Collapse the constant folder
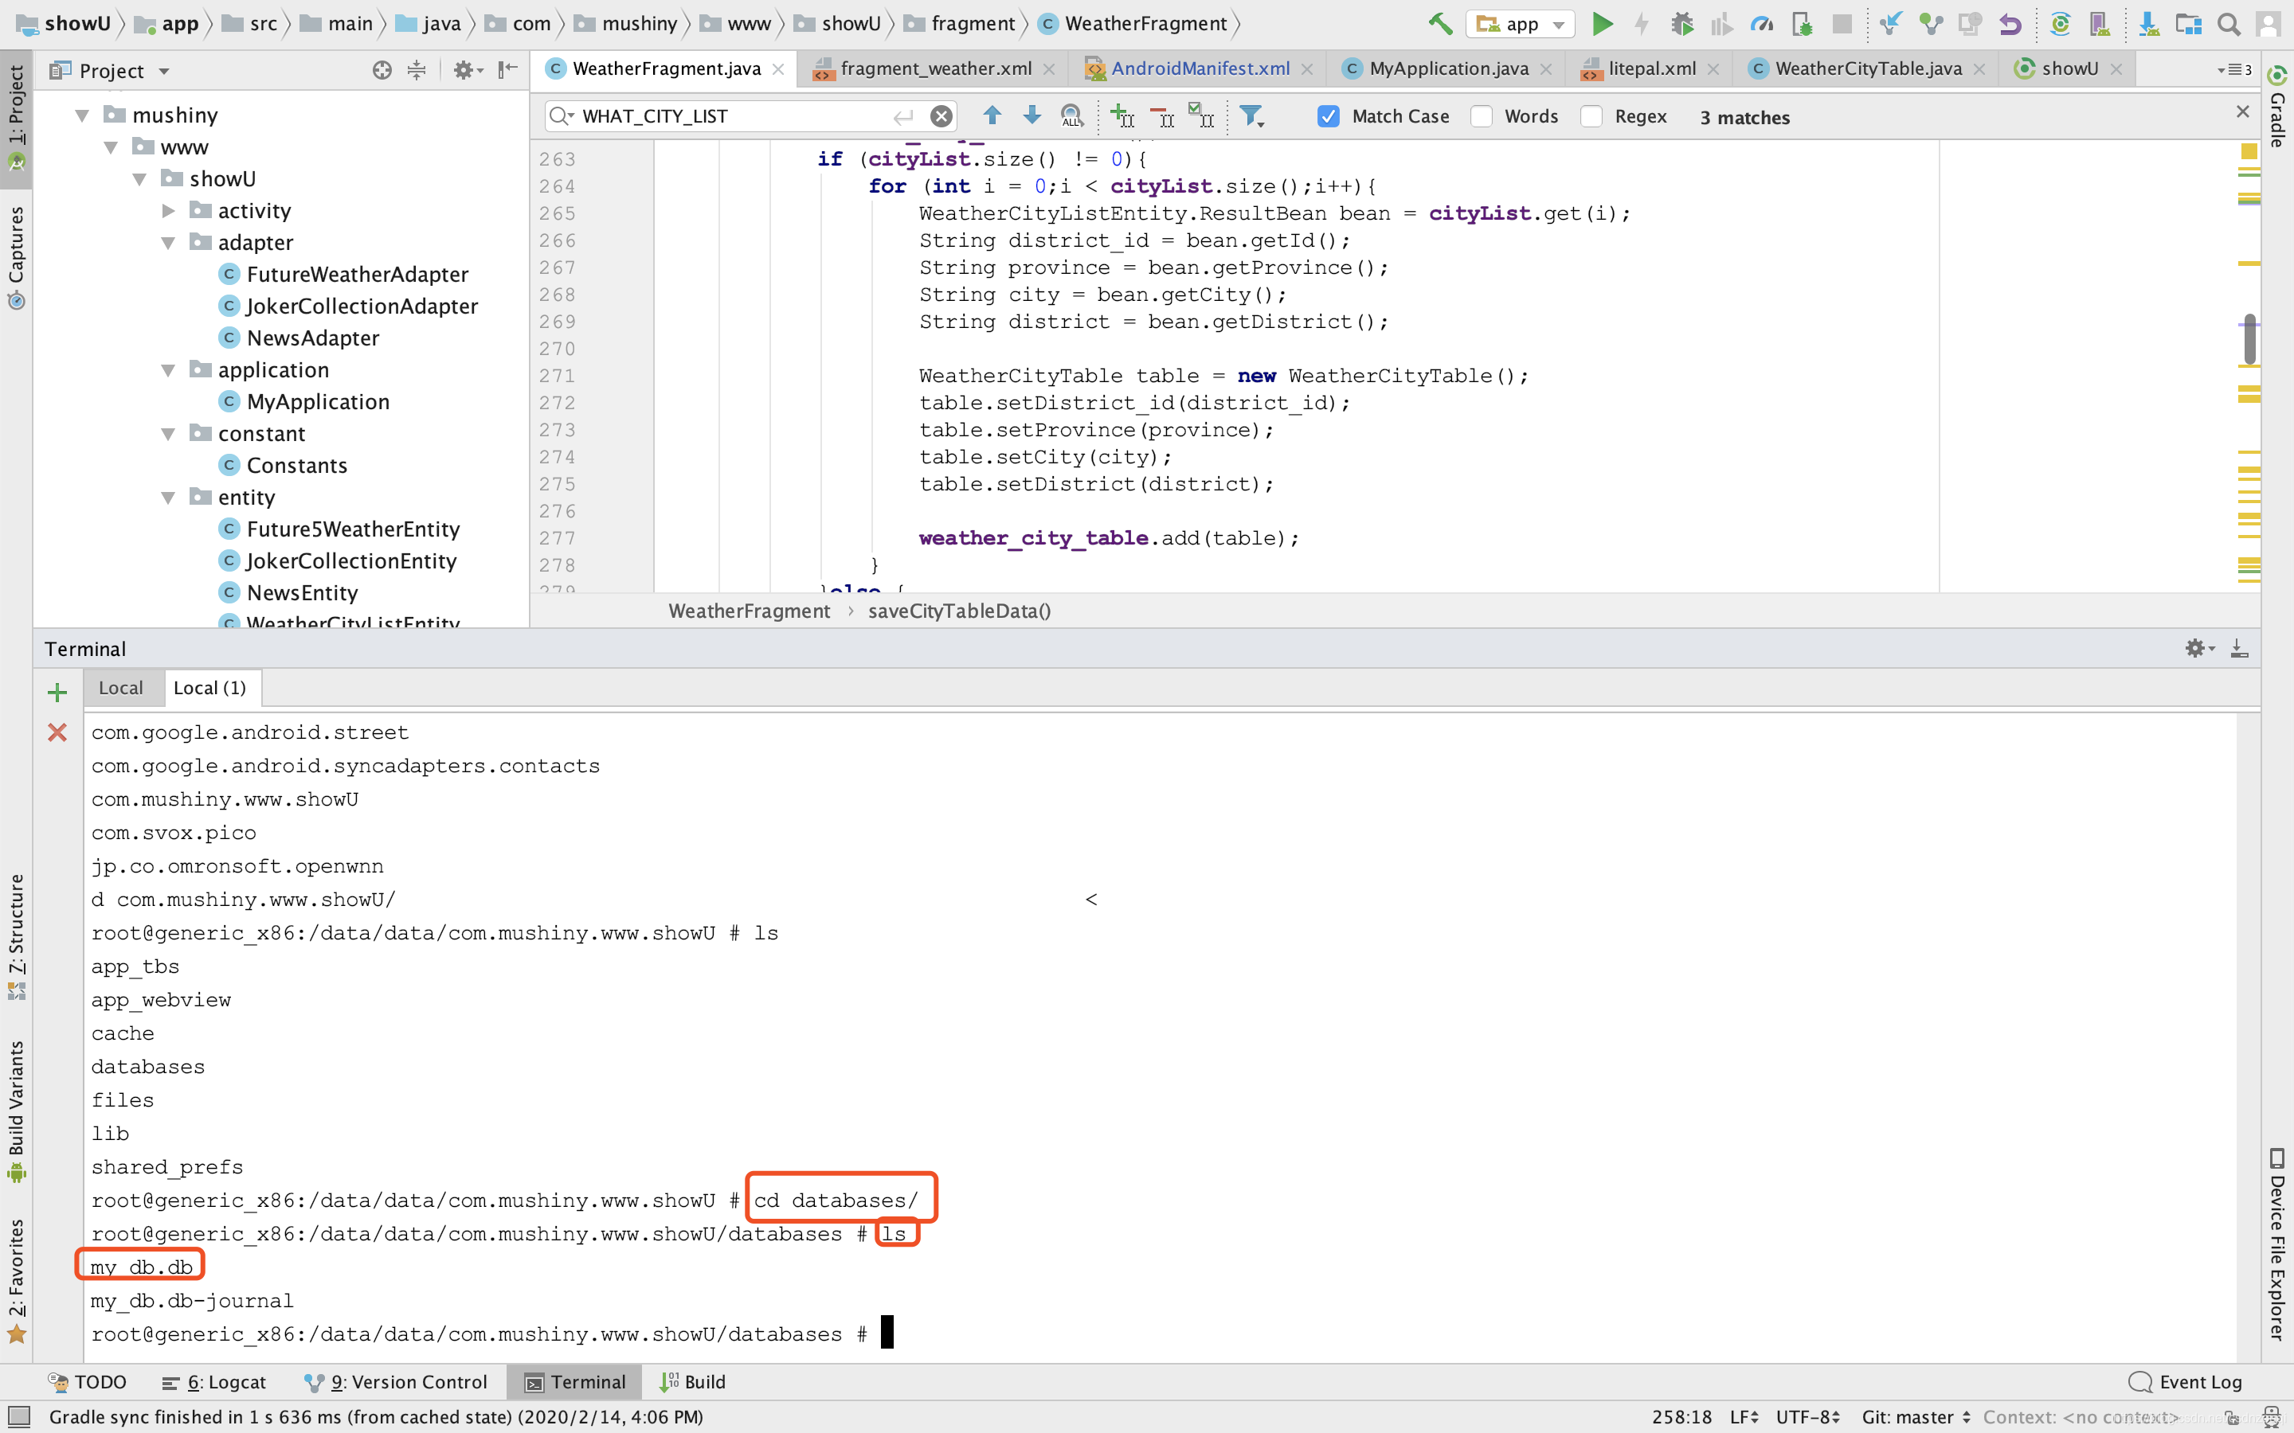 coord(169,434)
